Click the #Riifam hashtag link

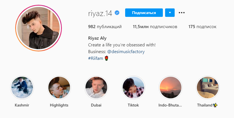click(96, 58)
